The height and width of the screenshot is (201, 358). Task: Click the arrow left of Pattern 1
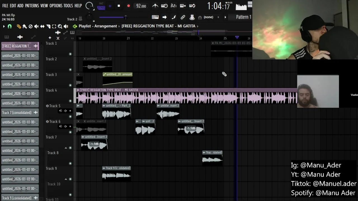tap(225, 17)
